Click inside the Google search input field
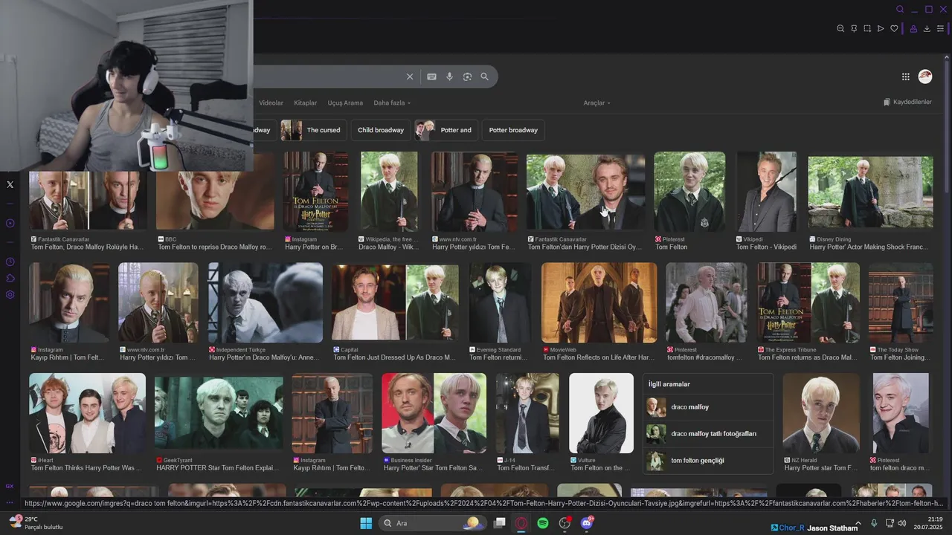The height and width of the screenshot is (535, 952). point(327,77)
